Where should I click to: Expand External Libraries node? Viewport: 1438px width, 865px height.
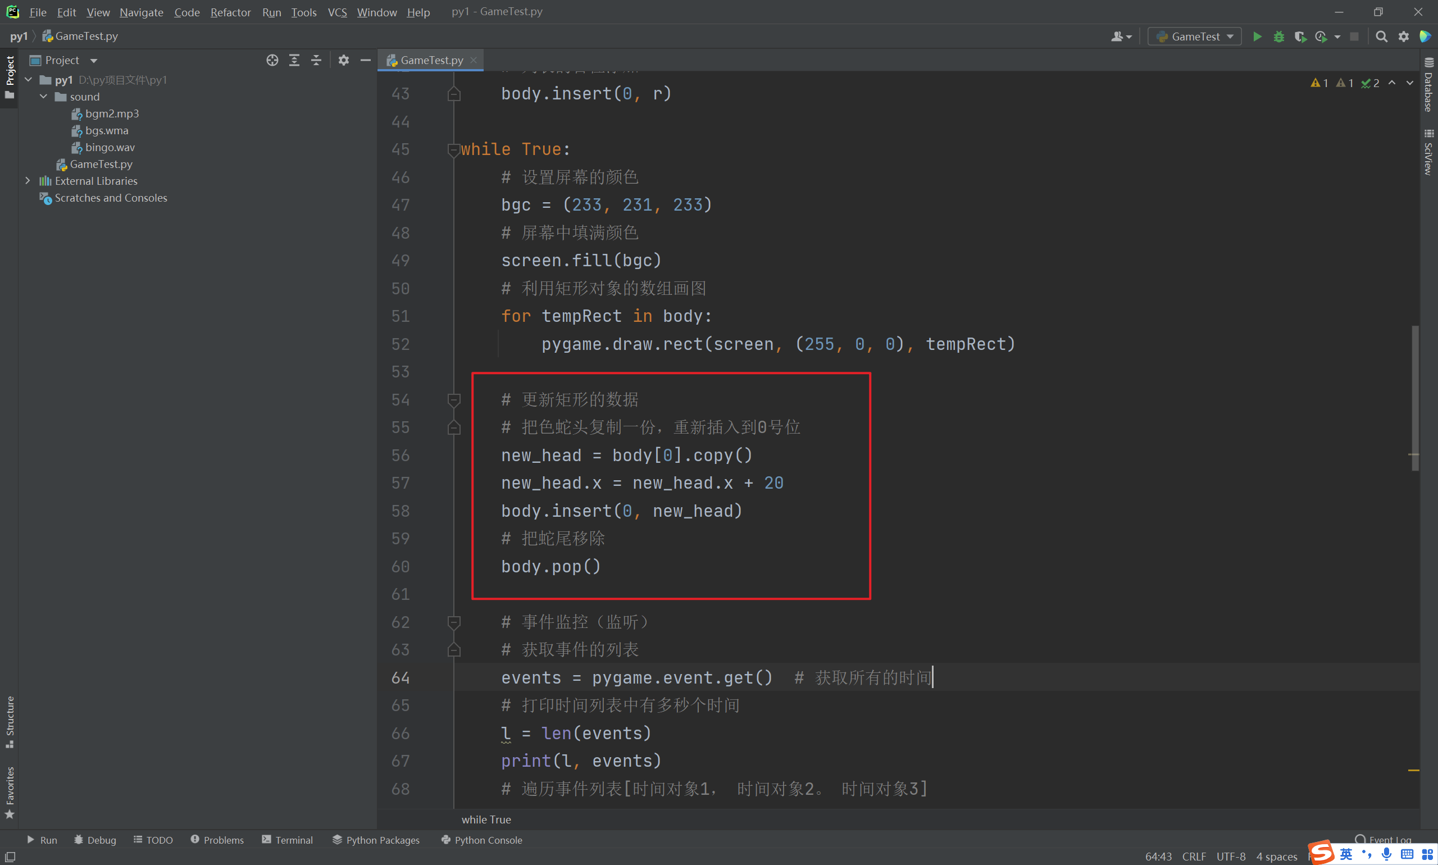click(28, 181)
